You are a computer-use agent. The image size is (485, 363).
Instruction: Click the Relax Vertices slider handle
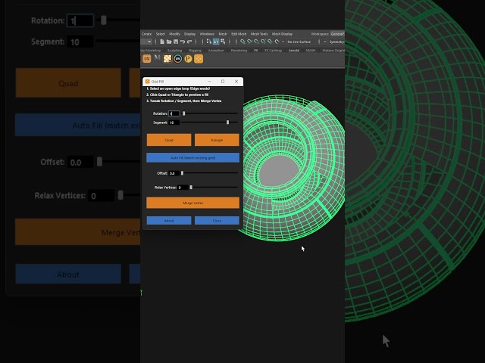pos(191,187)
